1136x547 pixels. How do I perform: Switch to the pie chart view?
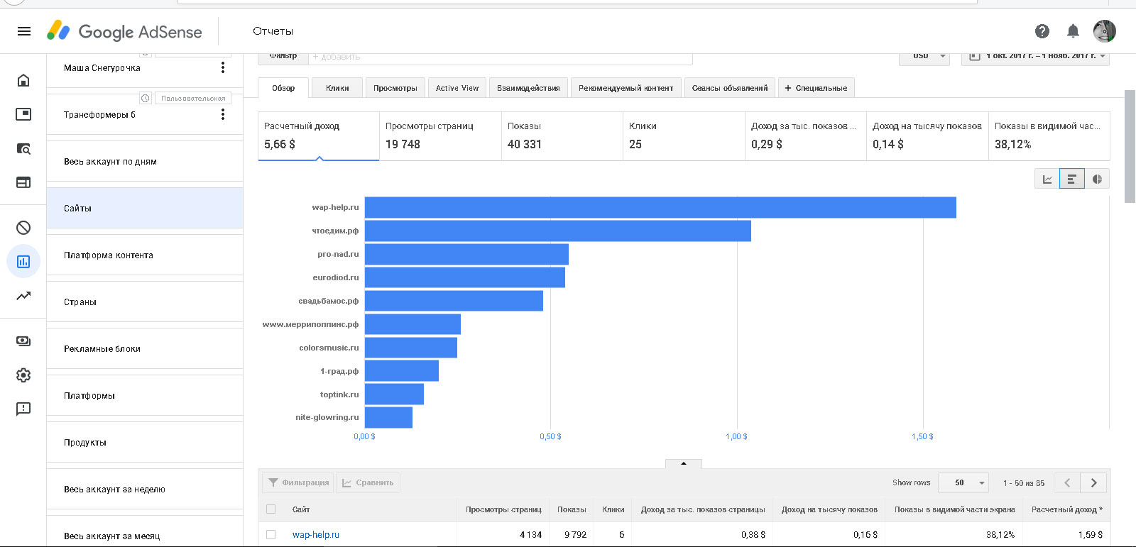(1097, 179)
